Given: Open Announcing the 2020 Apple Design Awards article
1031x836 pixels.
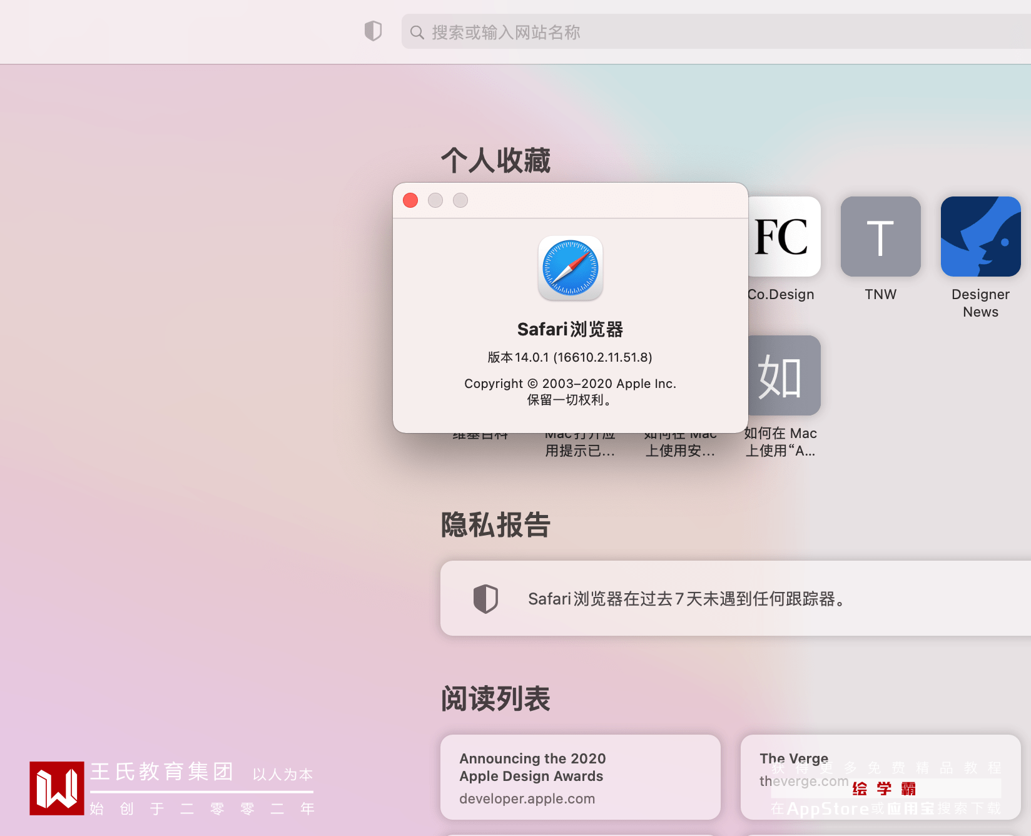Looking at the screenshot, I should pyautogui.click(x=581, y=777).
